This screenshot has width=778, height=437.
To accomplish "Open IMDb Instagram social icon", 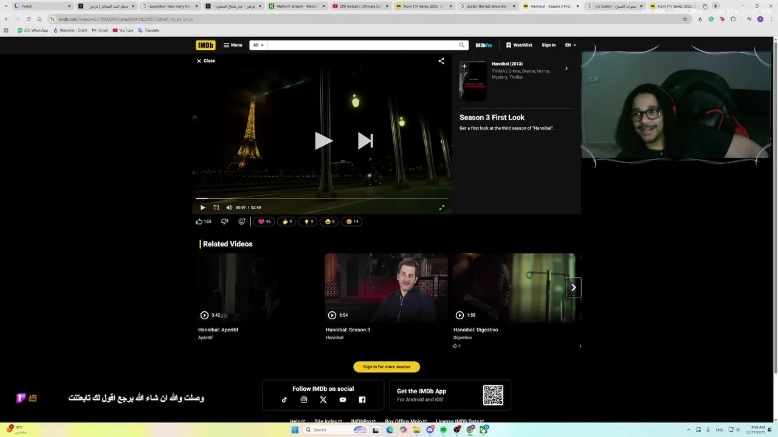I will coord(304,400).
